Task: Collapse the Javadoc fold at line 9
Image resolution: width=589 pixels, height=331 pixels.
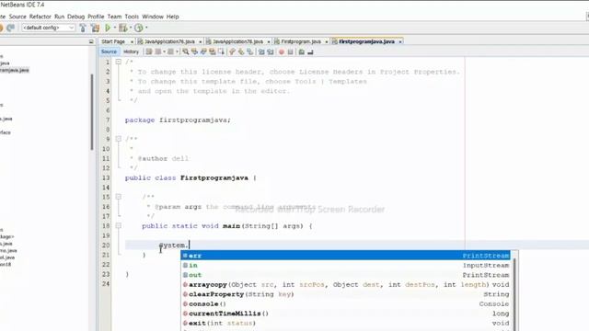Action: (119, 139)
